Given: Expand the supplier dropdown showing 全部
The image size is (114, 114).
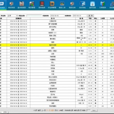Looking at the screenshot, I should pyautogui.click(x=13, y=16).
